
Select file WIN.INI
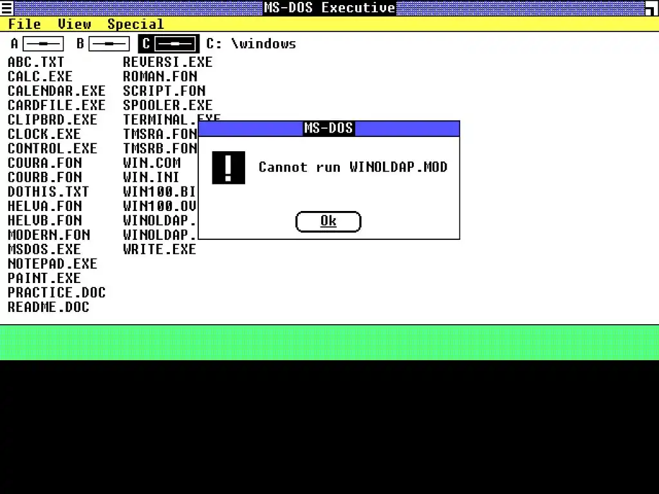[151, 178]
